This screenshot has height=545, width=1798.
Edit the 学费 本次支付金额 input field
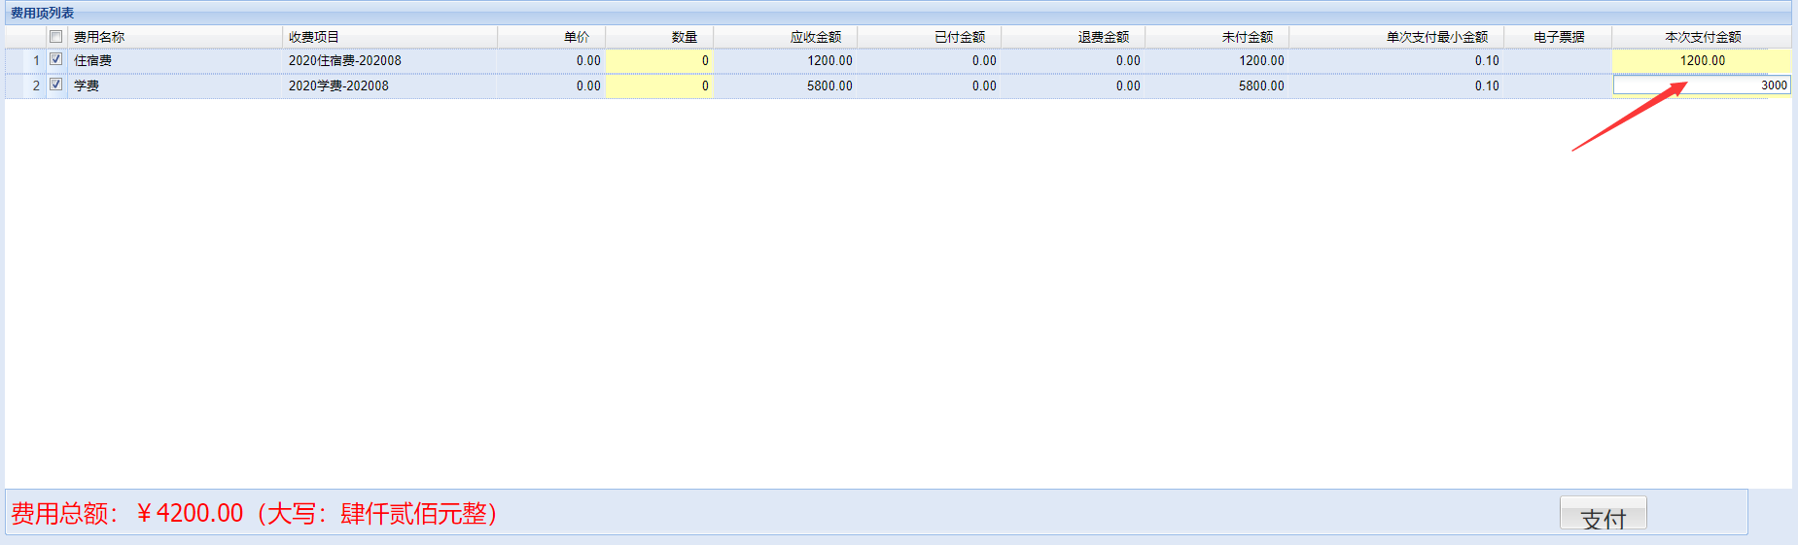(x=1700, y=85)
